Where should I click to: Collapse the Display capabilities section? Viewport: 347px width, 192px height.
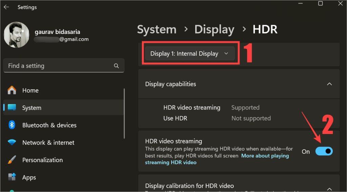click(329, 84)
